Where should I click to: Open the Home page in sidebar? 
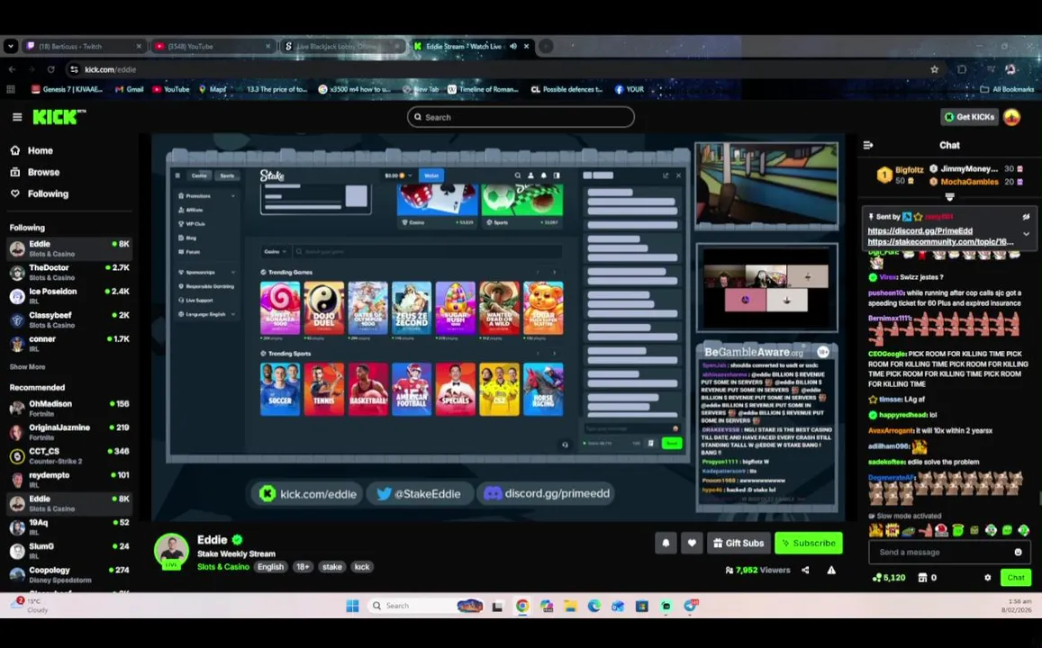[32, 150]
